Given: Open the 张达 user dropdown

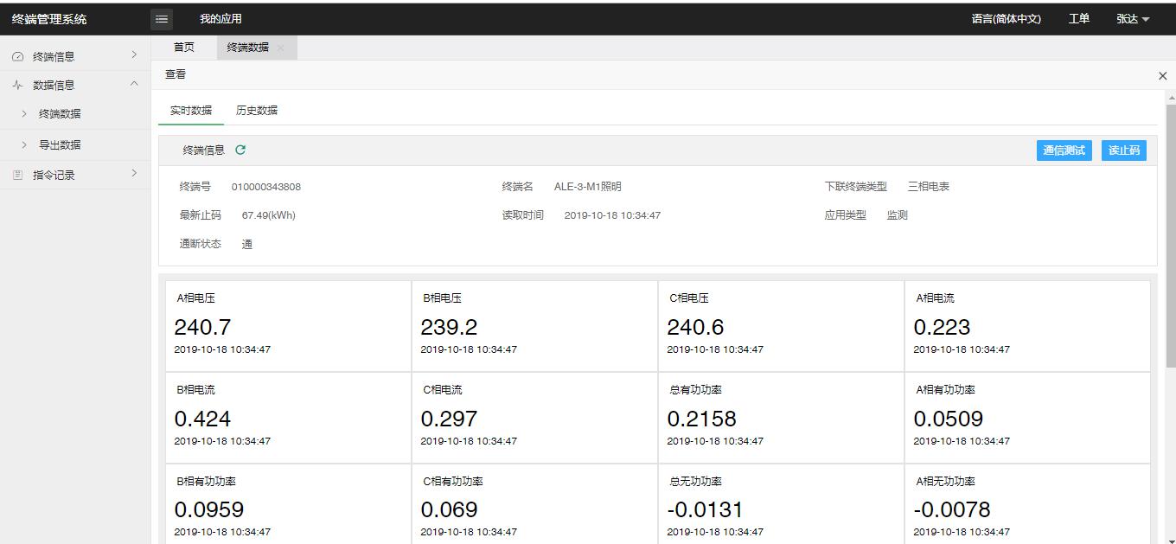Looking at the screenshot, I should 1133,19.
